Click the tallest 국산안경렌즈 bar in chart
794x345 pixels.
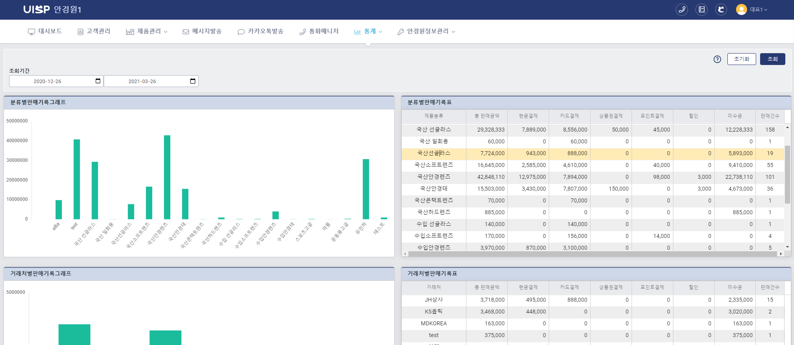coord(167,177)
